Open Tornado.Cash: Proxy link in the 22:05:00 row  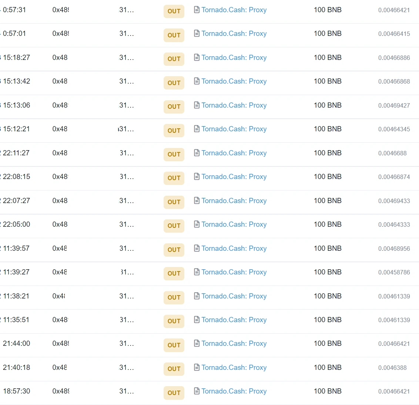234,224
